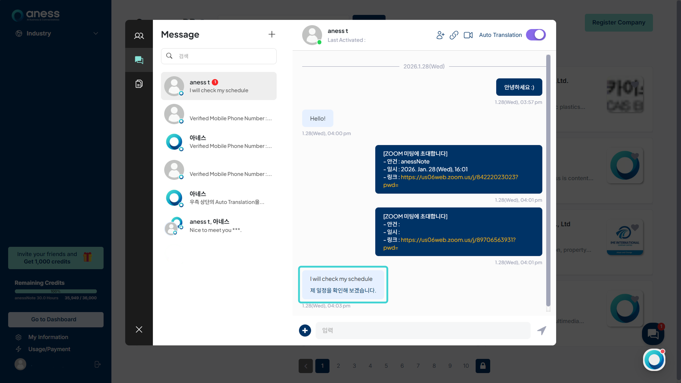Click the add participant icon

pyautogui.click(x=440, y=35)
